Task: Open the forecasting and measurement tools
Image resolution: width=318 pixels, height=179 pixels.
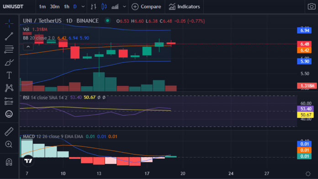Action: (x=9, y=101)
